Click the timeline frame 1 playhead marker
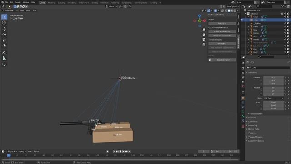 click(9, 155)
